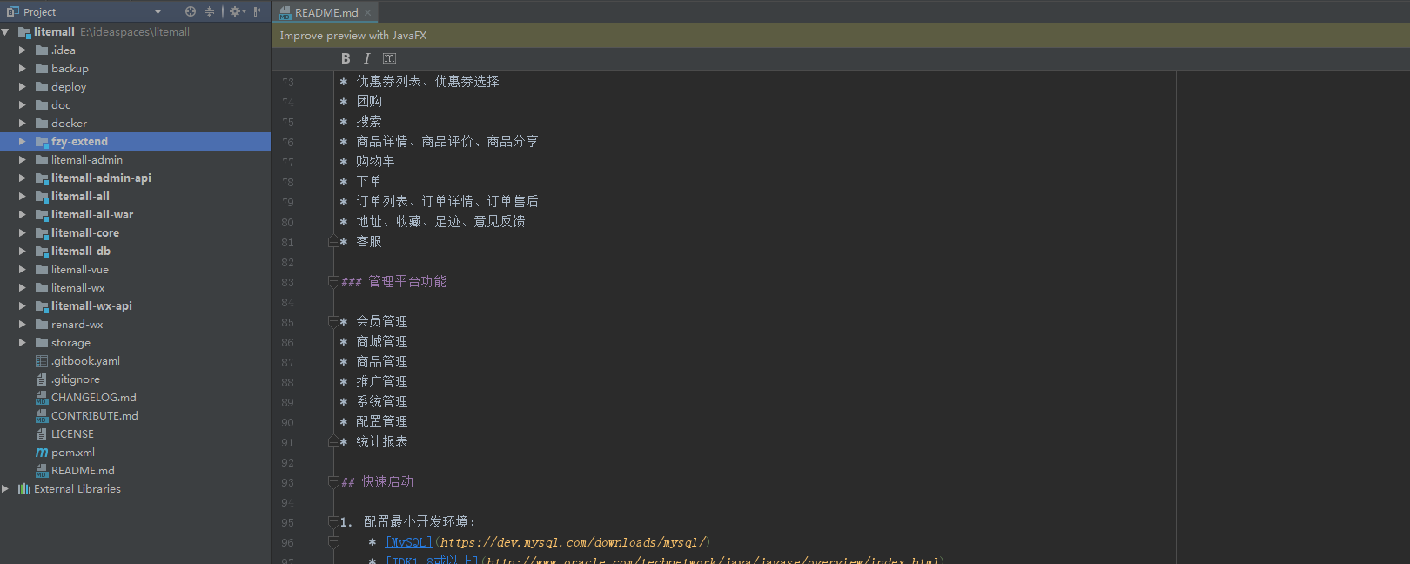Click the collapse all icon in Project panel
The width and height of the screenshot is (1410, 564).
(209, 11)
